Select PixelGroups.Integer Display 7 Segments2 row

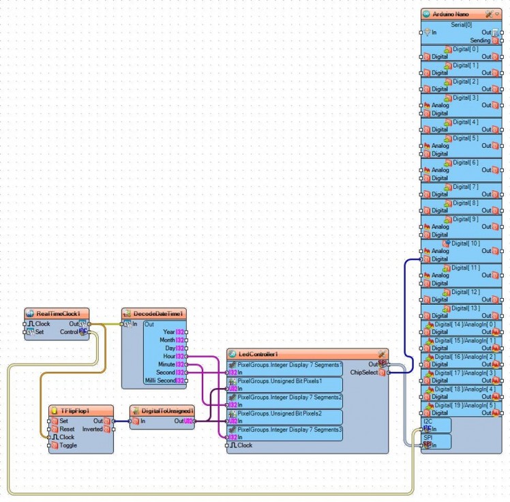click(285, 401)
